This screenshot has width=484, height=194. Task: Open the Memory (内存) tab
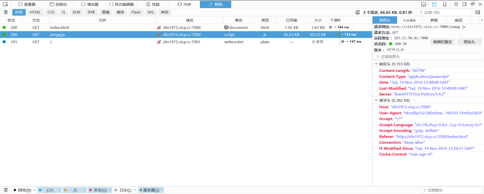pyautogui.click(x=184, y=4)
